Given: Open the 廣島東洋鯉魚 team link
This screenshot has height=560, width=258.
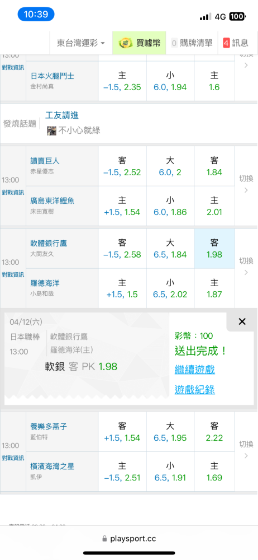Looking at the screenshot, I should [x=52, y=200].
